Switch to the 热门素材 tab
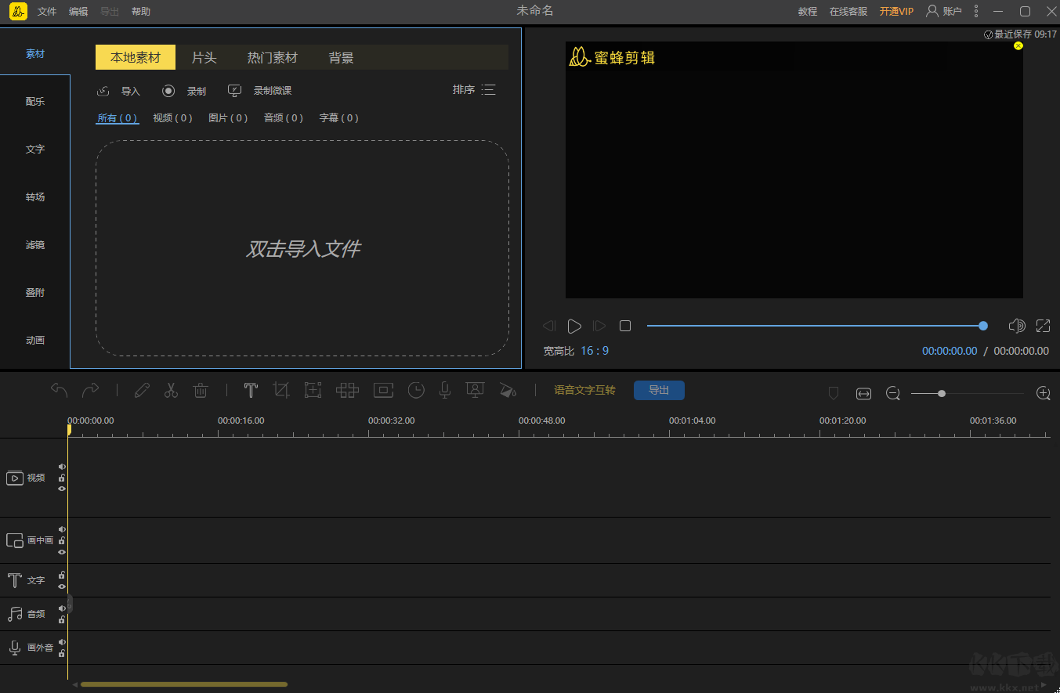The width and height of the screenshot is (1060, 693). tap(273, 58)
